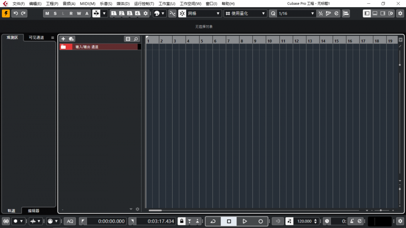Select the 编辑器 tab at bottom left
The width and height of the screenshot is (406, 228).
[x=33, y=211]
